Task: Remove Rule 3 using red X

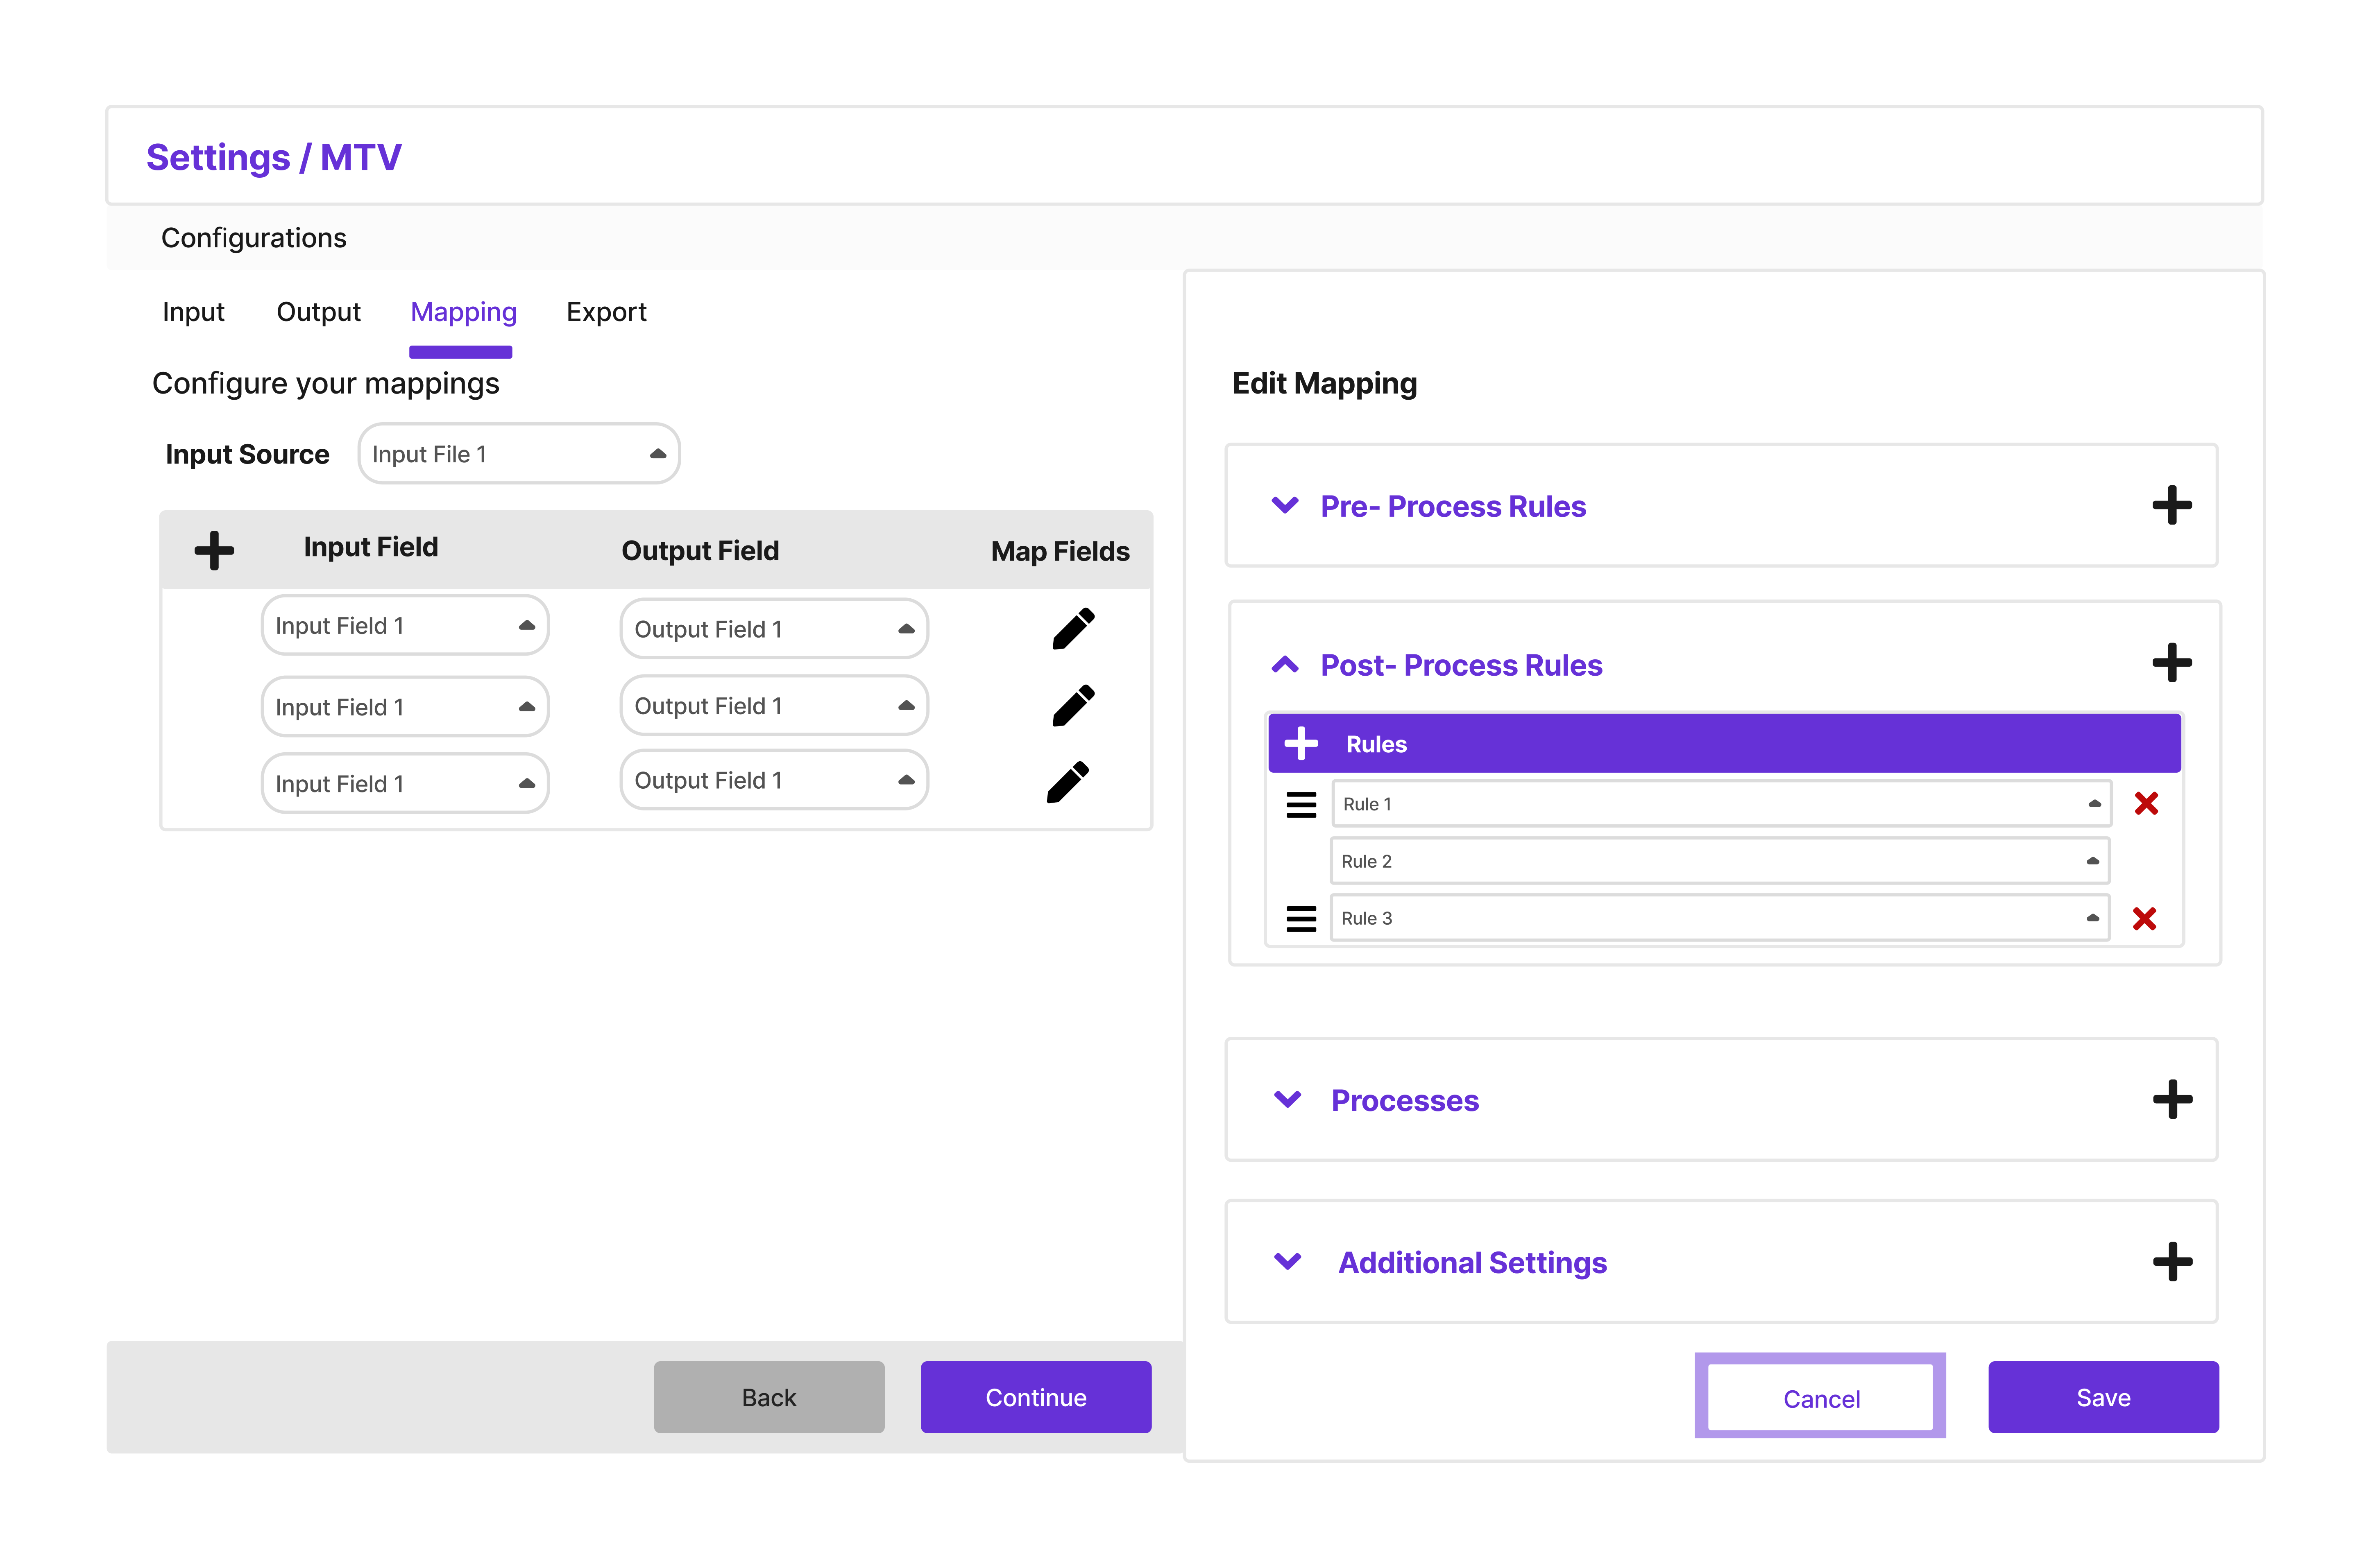Action: coord(2144,918)
